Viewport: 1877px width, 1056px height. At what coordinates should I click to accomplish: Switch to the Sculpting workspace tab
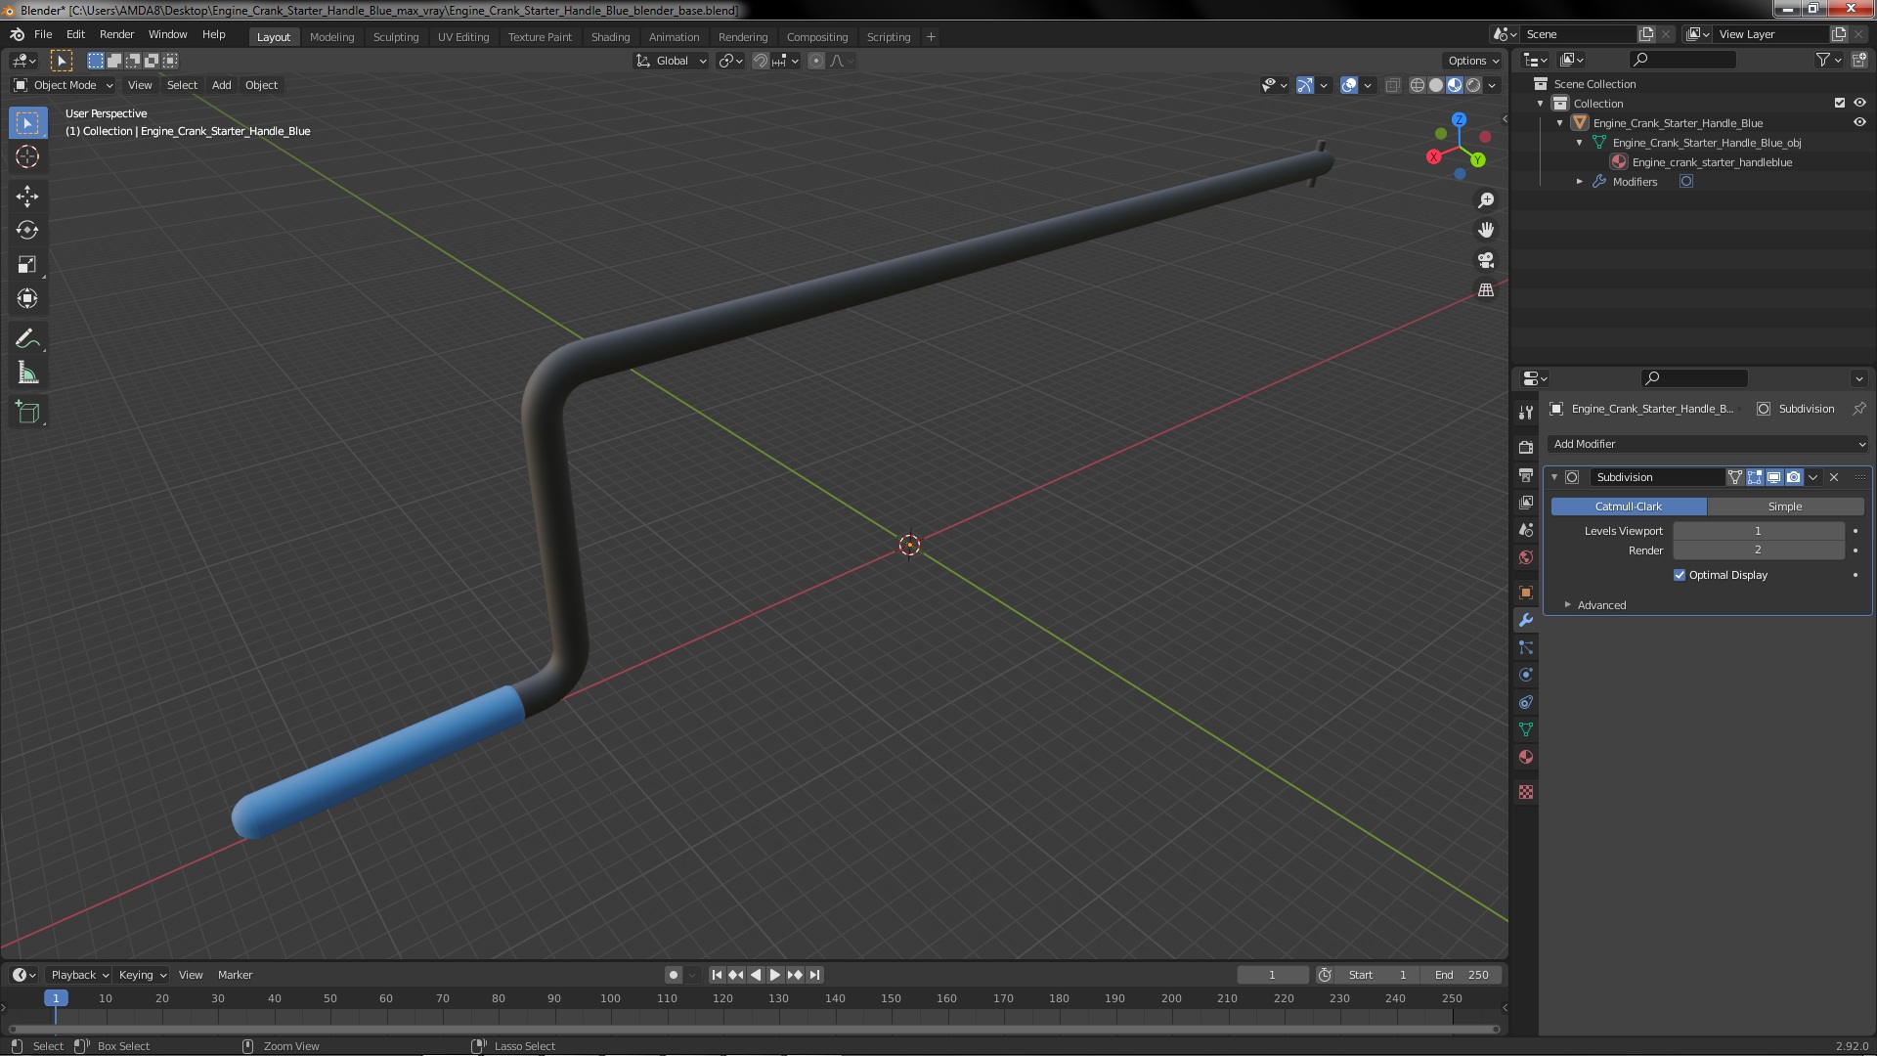tap(395, 37)
